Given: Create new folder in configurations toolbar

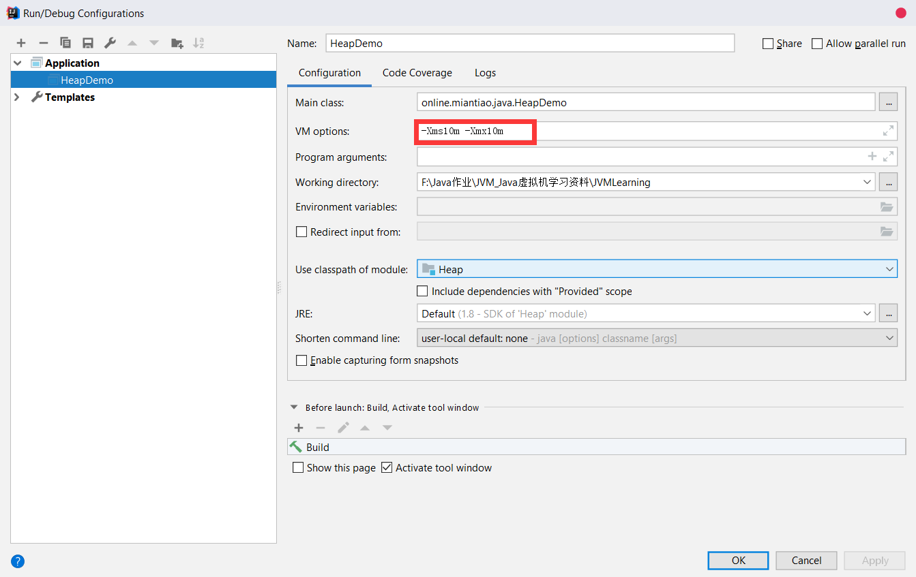Looking at the screenshot, I should [177, 43].
